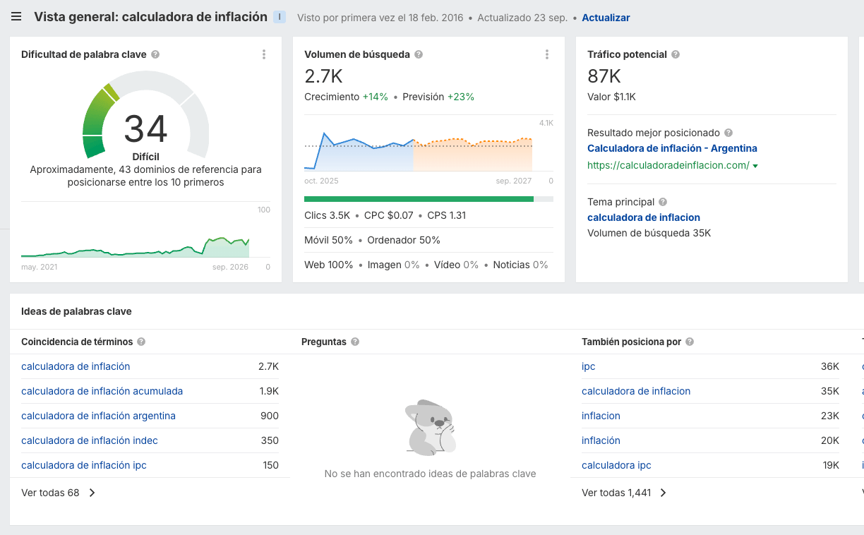This screenshot has width=864, height=535.
Task: Open help icon for Resultado mejor posicionado
Action: 728,133
